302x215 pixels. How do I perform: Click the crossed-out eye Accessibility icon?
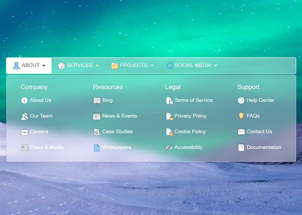(x=169, y=147)
